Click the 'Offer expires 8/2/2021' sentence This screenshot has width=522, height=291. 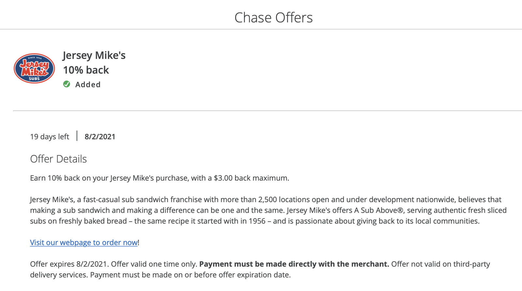coord(70,264)
